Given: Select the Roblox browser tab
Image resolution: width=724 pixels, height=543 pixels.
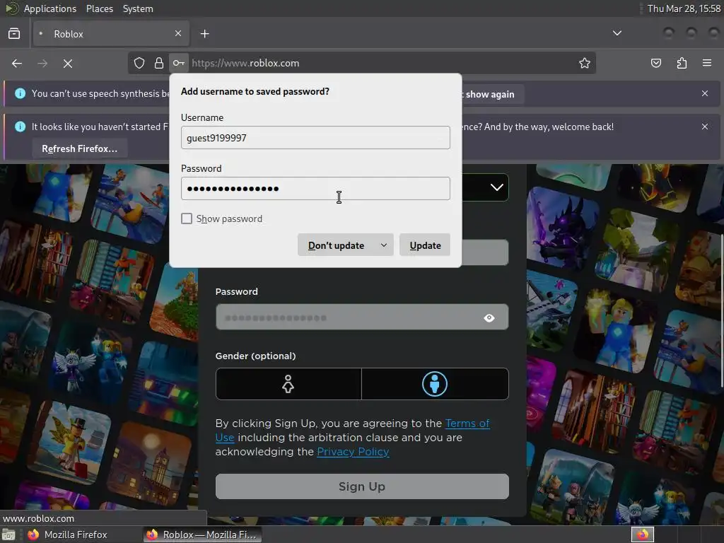Looking at the screenshot, I should point(111,34).
